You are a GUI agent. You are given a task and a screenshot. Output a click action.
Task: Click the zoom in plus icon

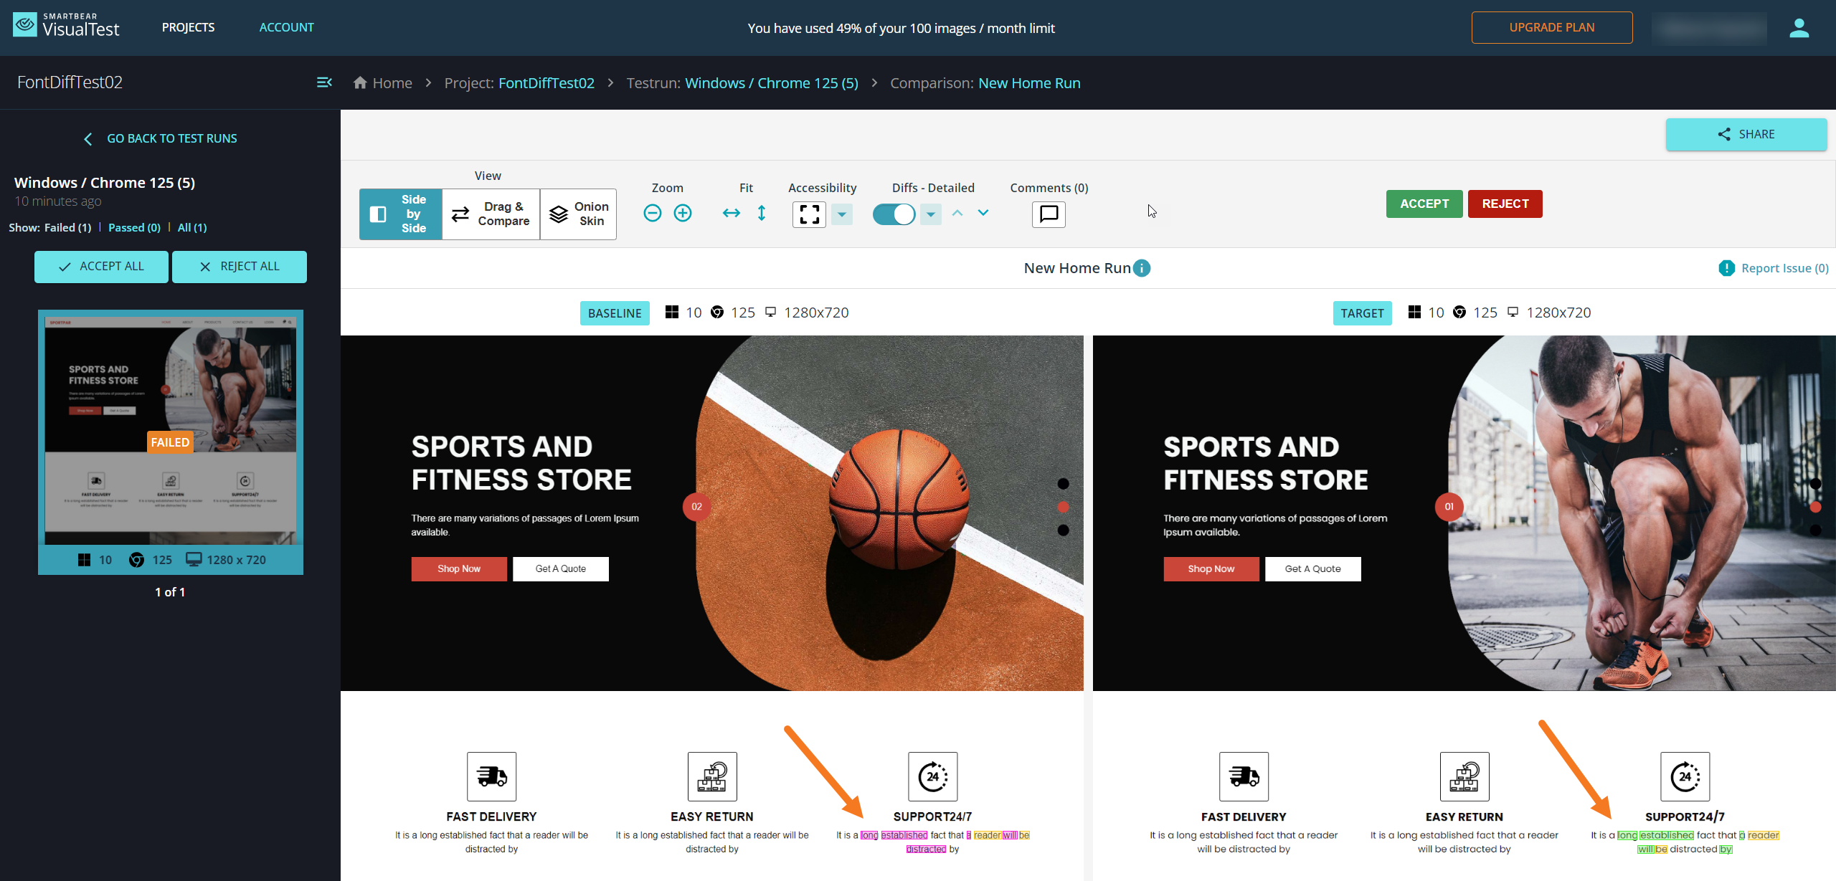point(683,213)
